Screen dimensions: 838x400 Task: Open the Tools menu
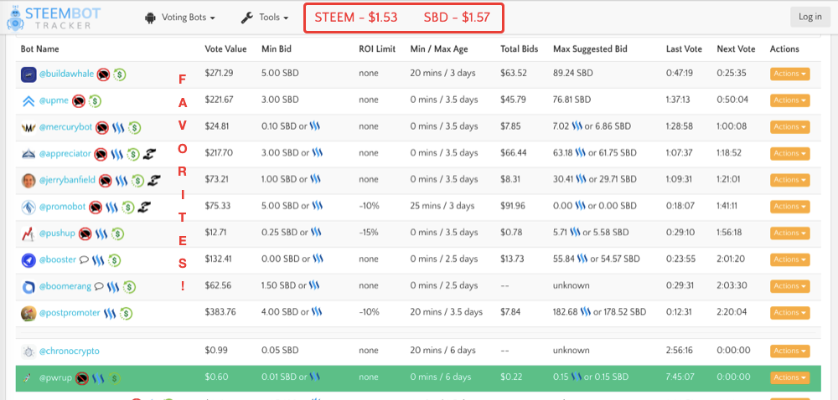[265, 18]
